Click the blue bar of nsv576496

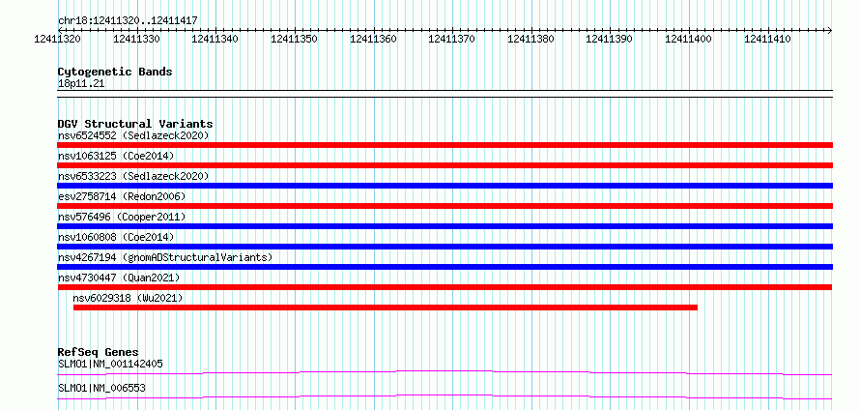444,226
